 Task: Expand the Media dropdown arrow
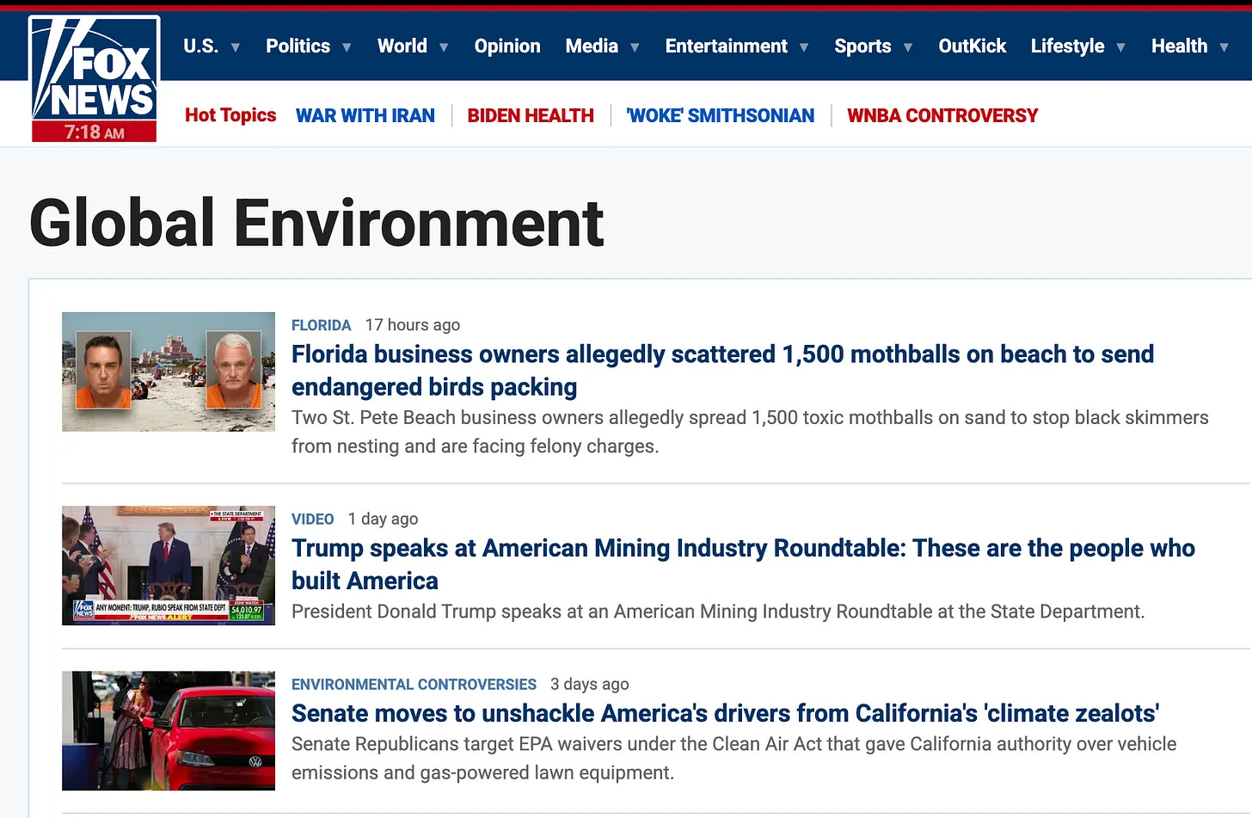pyautogui.click(x=635, y=47)
